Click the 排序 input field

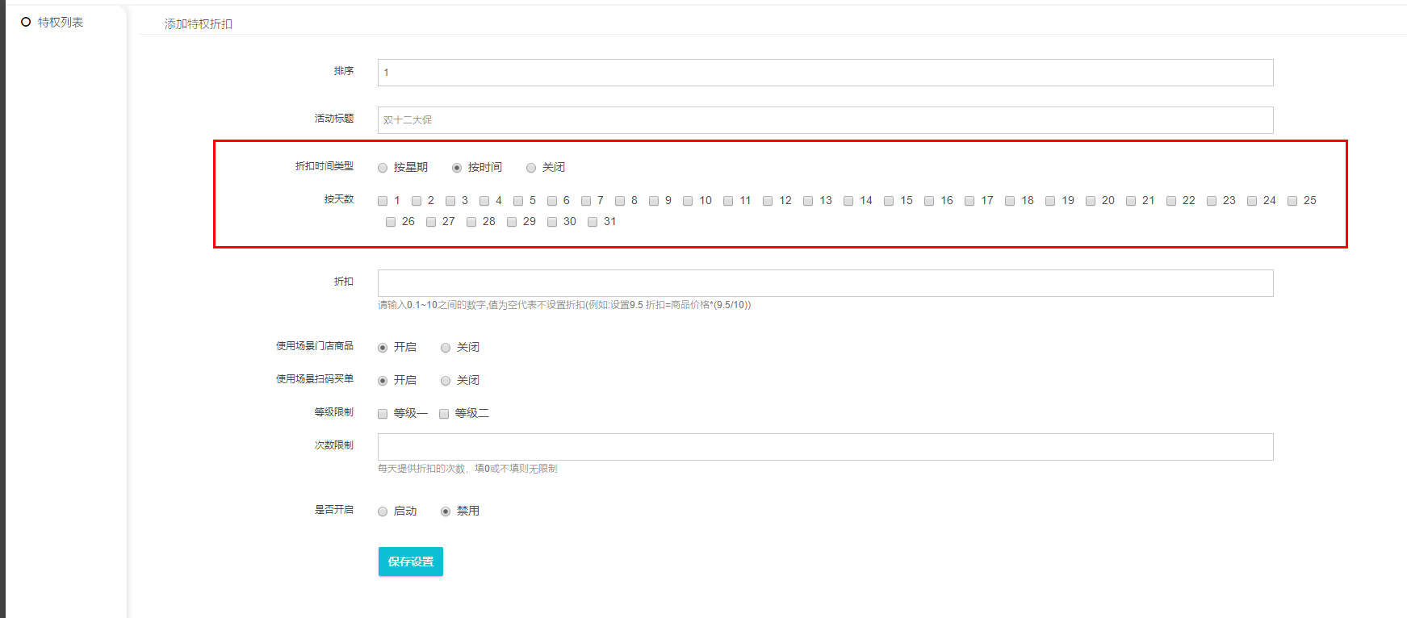[x=824, y=73]
